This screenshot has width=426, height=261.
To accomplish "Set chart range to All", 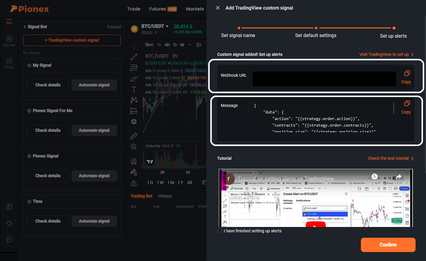I will (x=190, y=182).
